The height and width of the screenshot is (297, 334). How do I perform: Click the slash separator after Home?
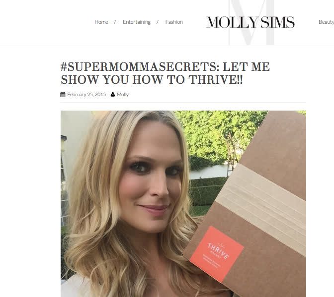(x=115, y=22)
